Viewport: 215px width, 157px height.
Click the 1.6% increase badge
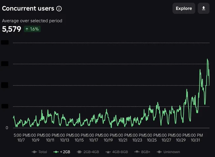32,29
